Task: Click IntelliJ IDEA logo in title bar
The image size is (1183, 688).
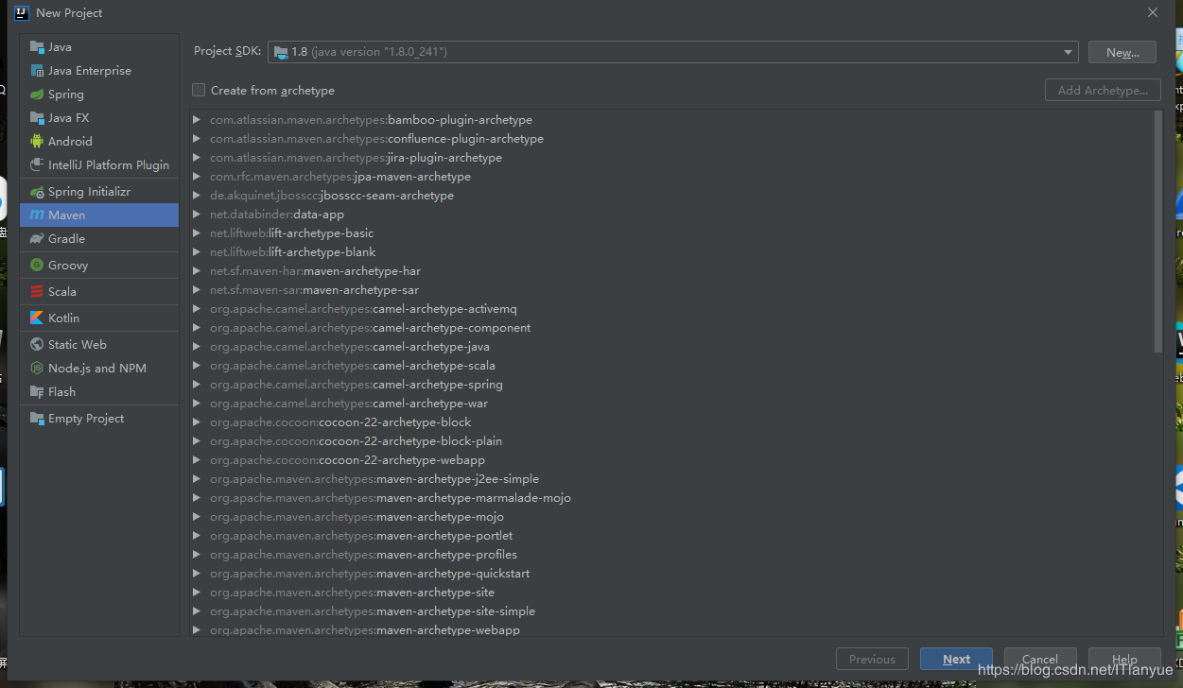Action: 21,13
